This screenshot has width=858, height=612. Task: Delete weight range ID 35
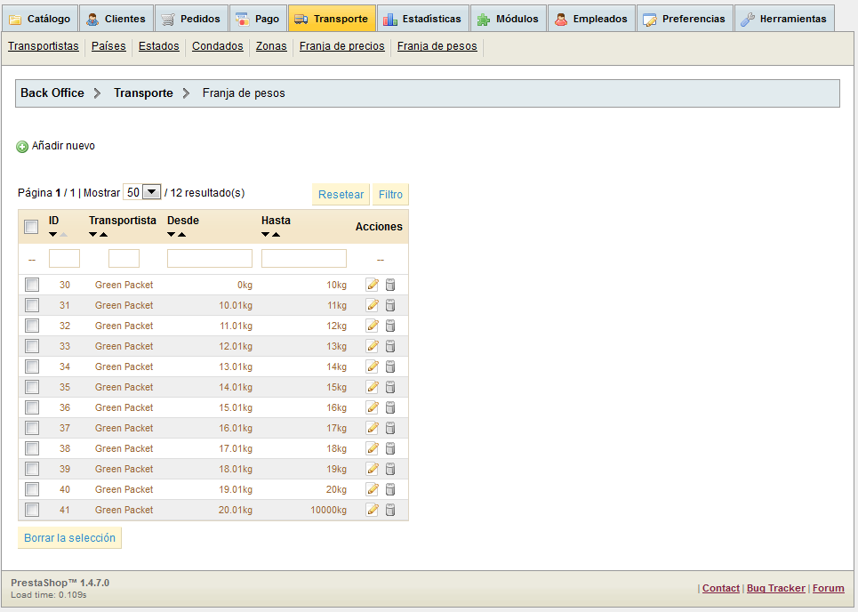tap(390, 387)
